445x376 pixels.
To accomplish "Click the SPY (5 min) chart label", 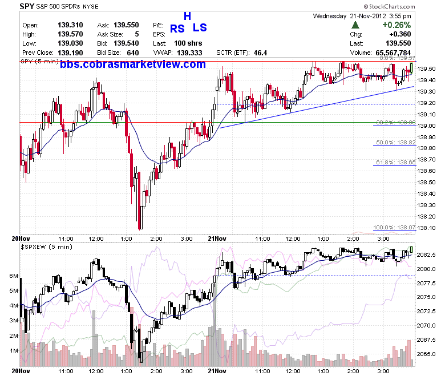I will coord(40,61).
